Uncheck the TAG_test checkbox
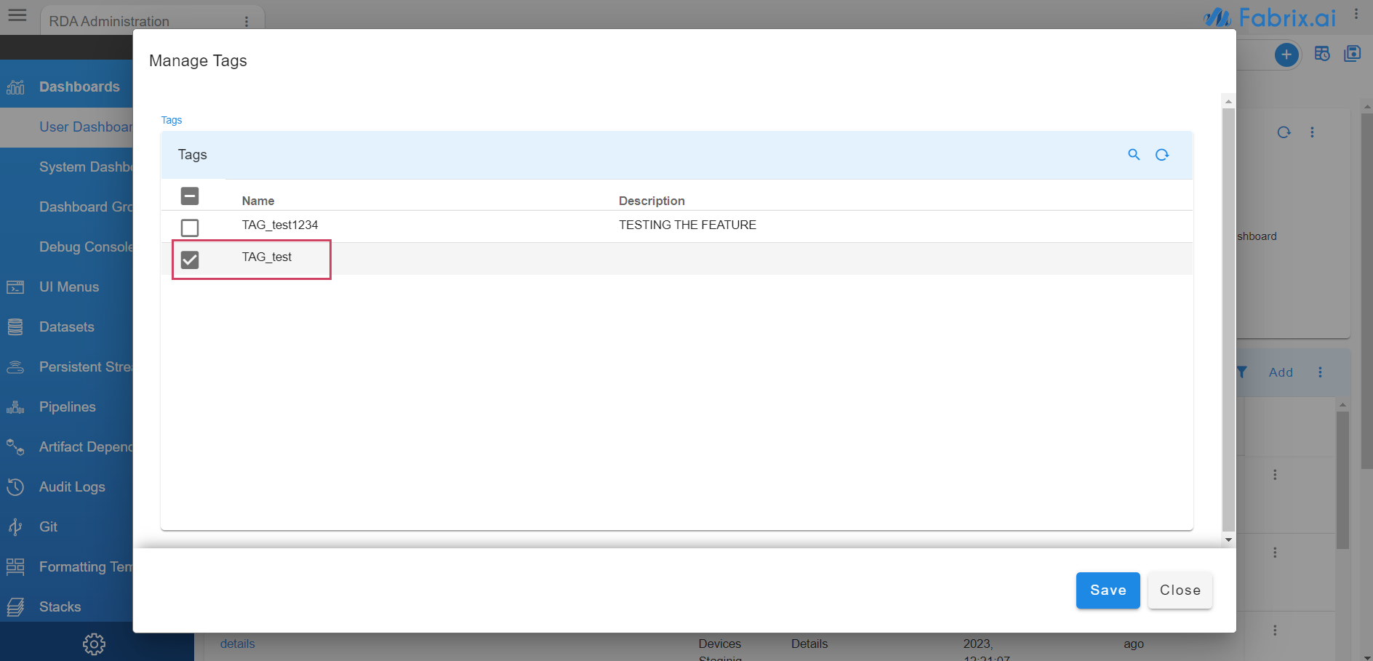1373x661 pixels. [190, 260]
